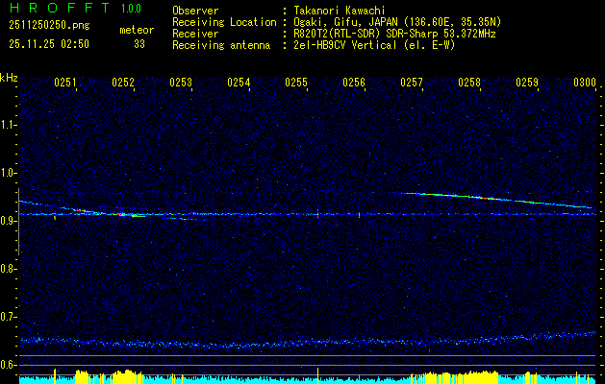
Task: Click the 0.9 frequency axis label
Action: tap(9, 221)
